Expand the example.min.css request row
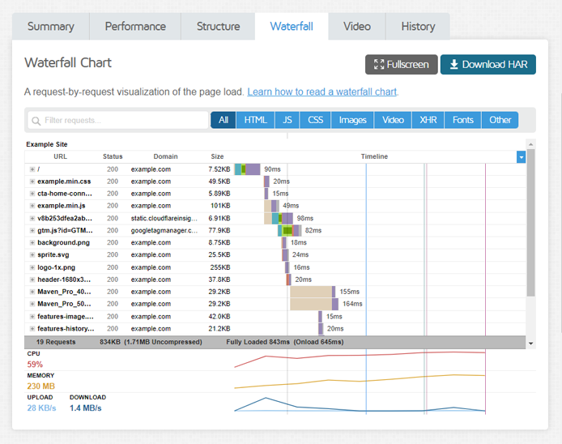 click(x=32, y=181)
